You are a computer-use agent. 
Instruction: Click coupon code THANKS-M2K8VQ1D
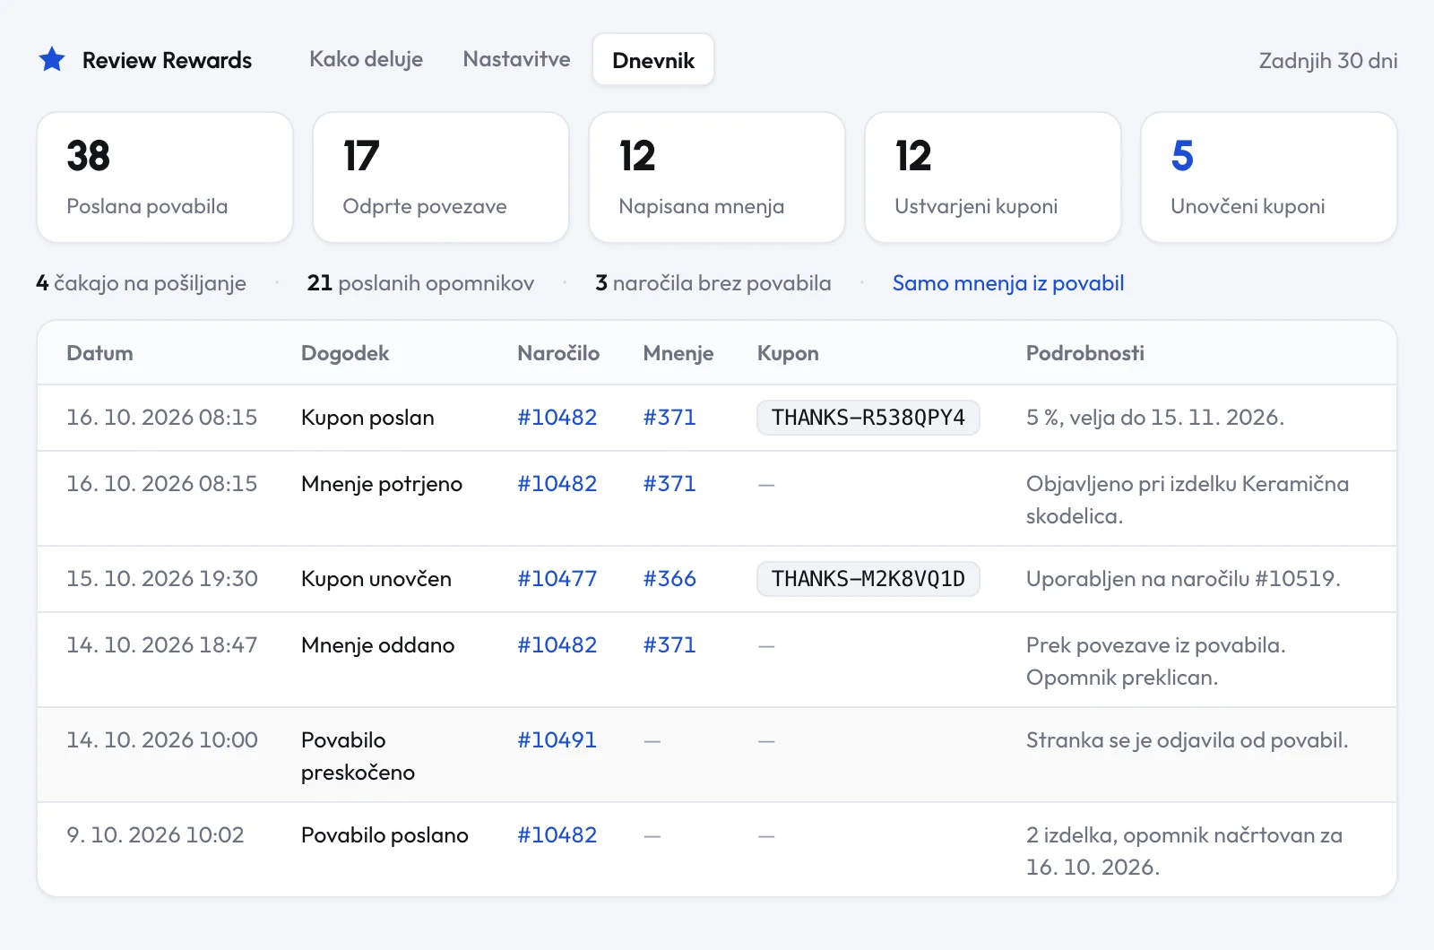868,579
